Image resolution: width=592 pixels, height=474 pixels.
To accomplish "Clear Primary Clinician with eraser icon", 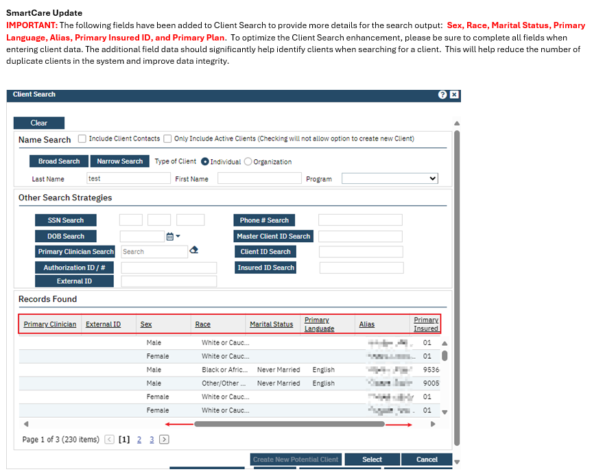I will click(x=193, y=250).
